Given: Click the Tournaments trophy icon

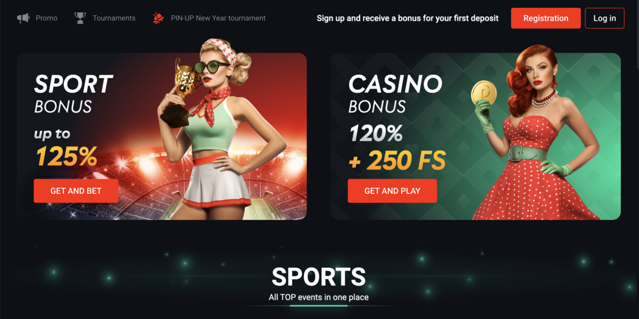Looking at the screenshot, I should click(80, 18).
